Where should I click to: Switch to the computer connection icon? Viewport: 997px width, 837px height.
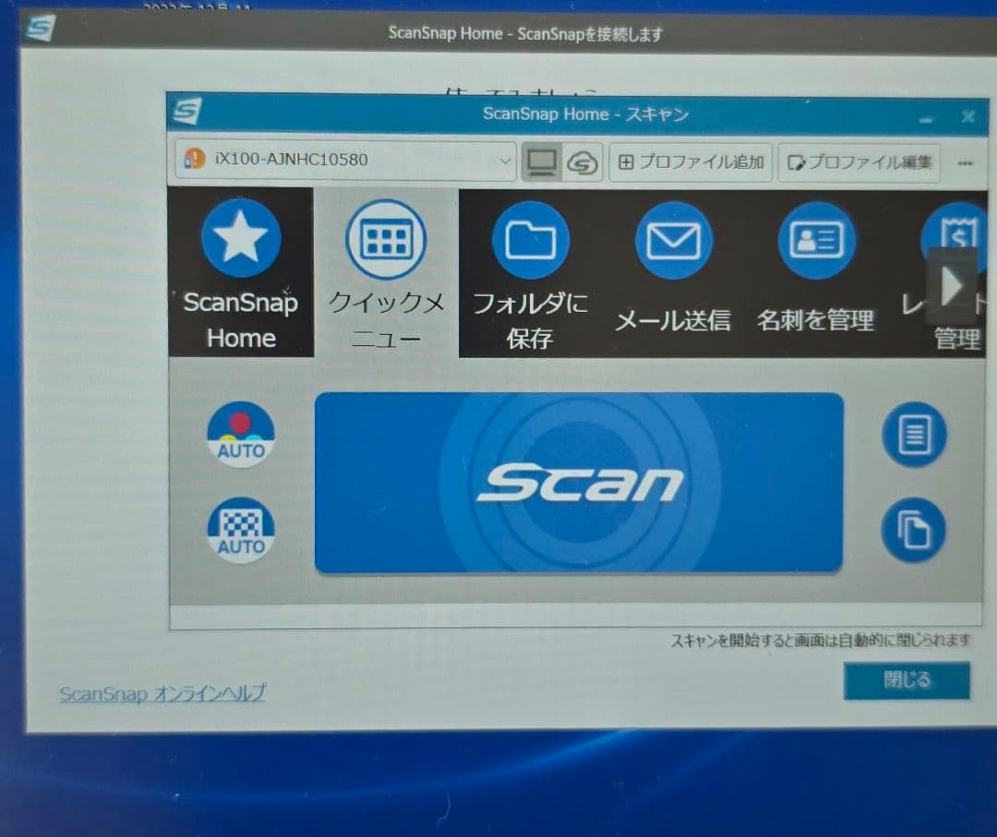(x=542, y=161)
